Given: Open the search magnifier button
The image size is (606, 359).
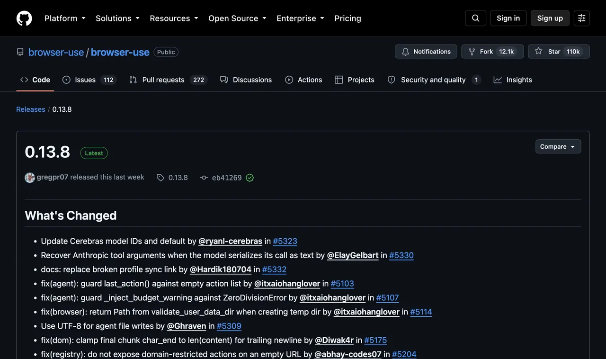Looking at the screenshot, I should (476, 18).
